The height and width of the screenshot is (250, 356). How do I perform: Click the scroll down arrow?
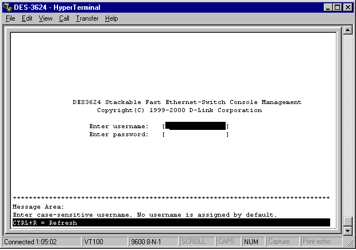coord(347,230)
